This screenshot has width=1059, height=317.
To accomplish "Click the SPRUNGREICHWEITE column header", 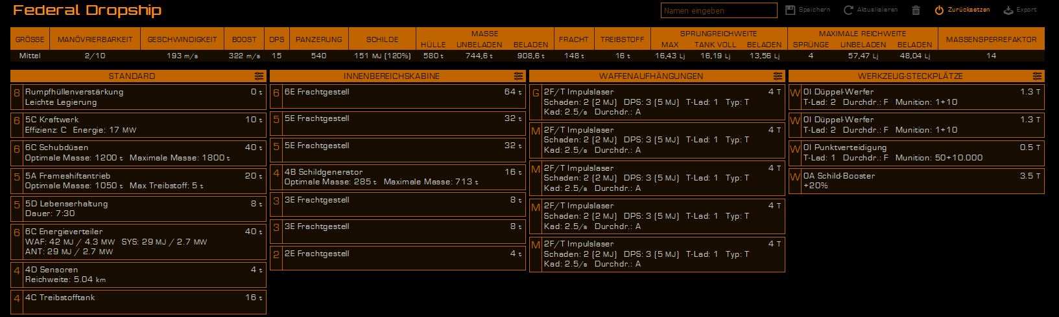I will (719, 34).
